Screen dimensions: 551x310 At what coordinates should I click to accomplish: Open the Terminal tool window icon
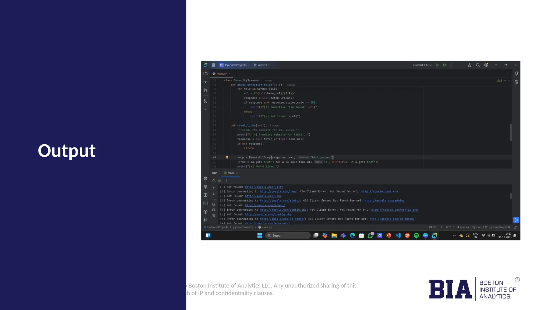point(206,203)
